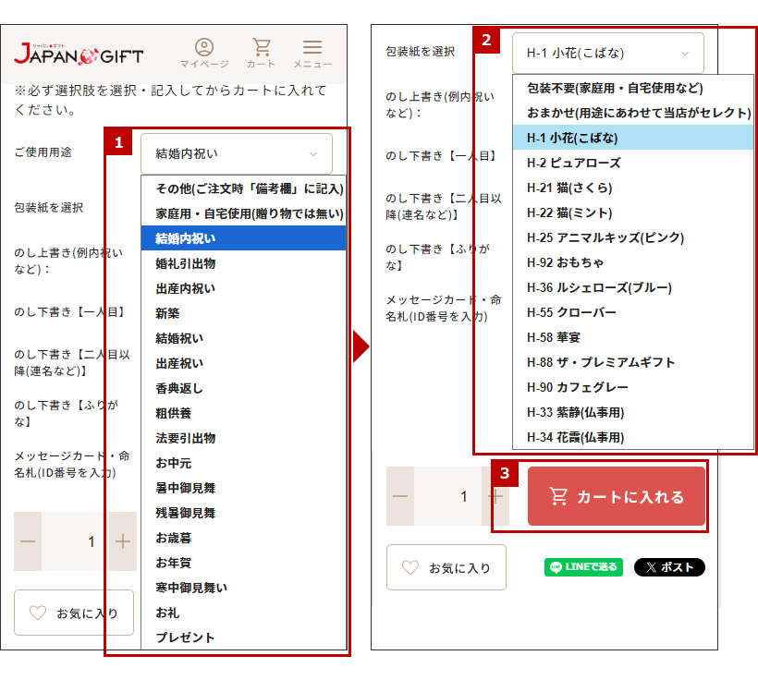Open the メニュー hamburger menu
This screenshot has width=758, height=692.
(312, 54)
